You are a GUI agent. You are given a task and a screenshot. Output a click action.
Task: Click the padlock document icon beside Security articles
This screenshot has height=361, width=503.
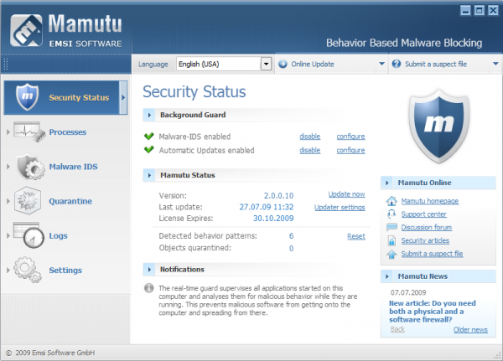click(x=392, y=240)
